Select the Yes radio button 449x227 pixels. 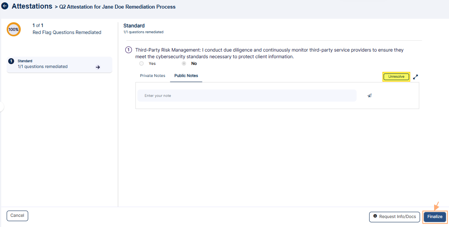coord(142,63)
